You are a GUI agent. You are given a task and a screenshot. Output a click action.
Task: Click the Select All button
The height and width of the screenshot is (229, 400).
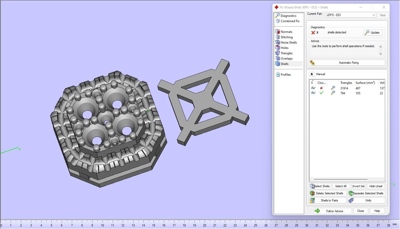(341, 186)
